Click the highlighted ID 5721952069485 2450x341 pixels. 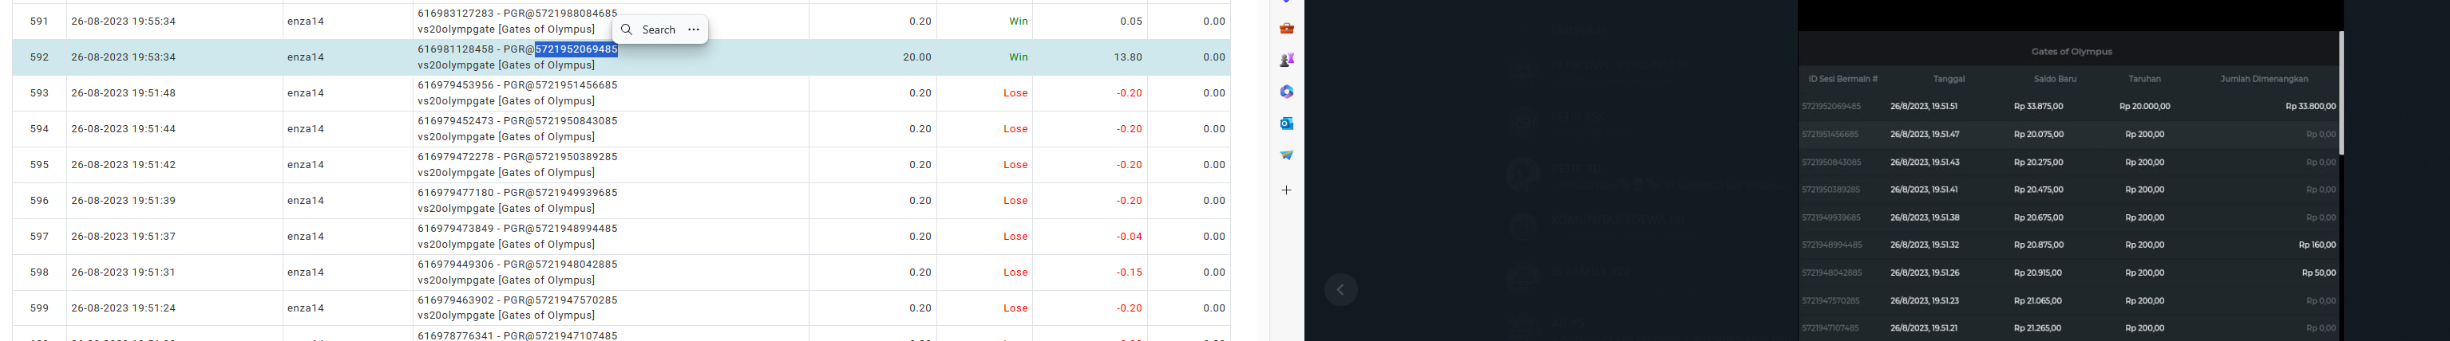[576, 49]
